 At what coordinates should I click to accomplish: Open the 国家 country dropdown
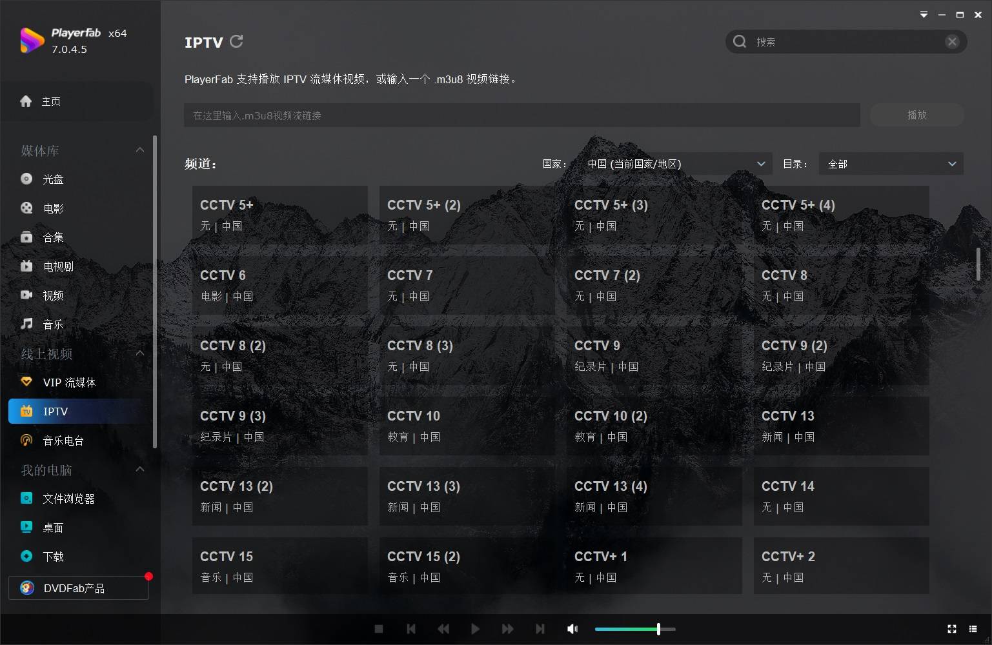pos(675,164)
